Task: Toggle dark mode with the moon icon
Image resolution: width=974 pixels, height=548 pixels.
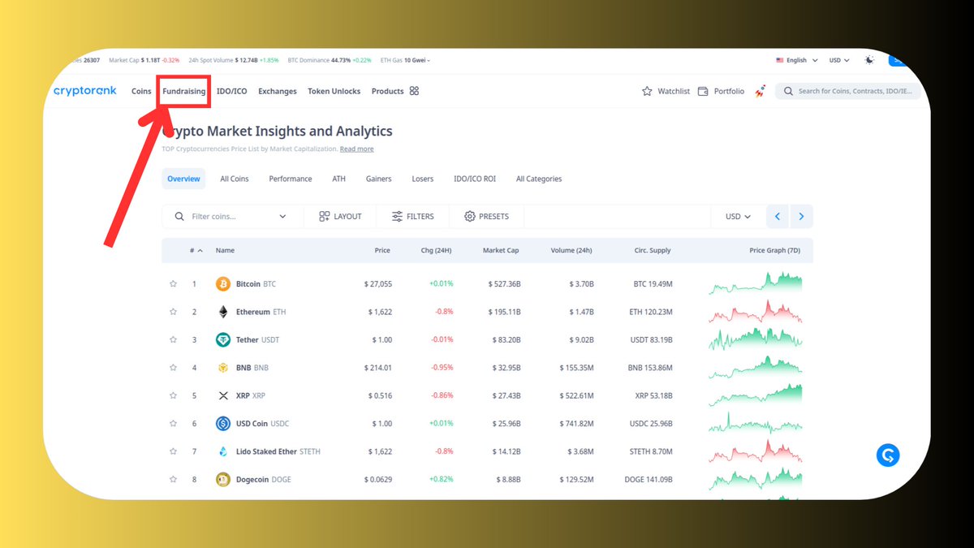Action: coord(868,59)
